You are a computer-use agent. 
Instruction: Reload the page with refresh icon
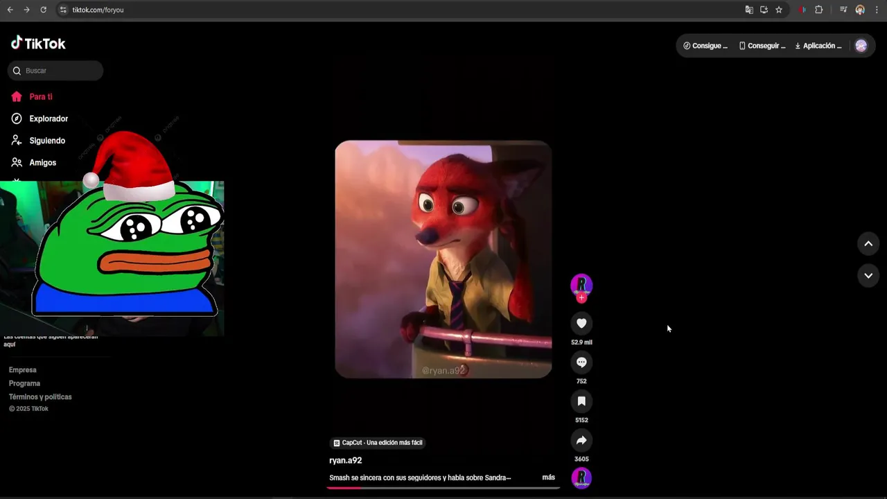point(43,10)
